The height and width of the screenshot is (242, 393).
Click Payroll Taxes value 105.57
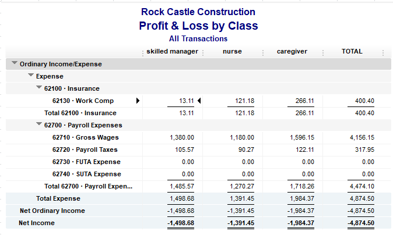click(x=184, y=150)
